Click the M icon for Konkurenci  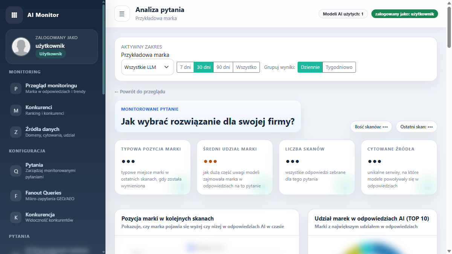click(x=16, y=111)
